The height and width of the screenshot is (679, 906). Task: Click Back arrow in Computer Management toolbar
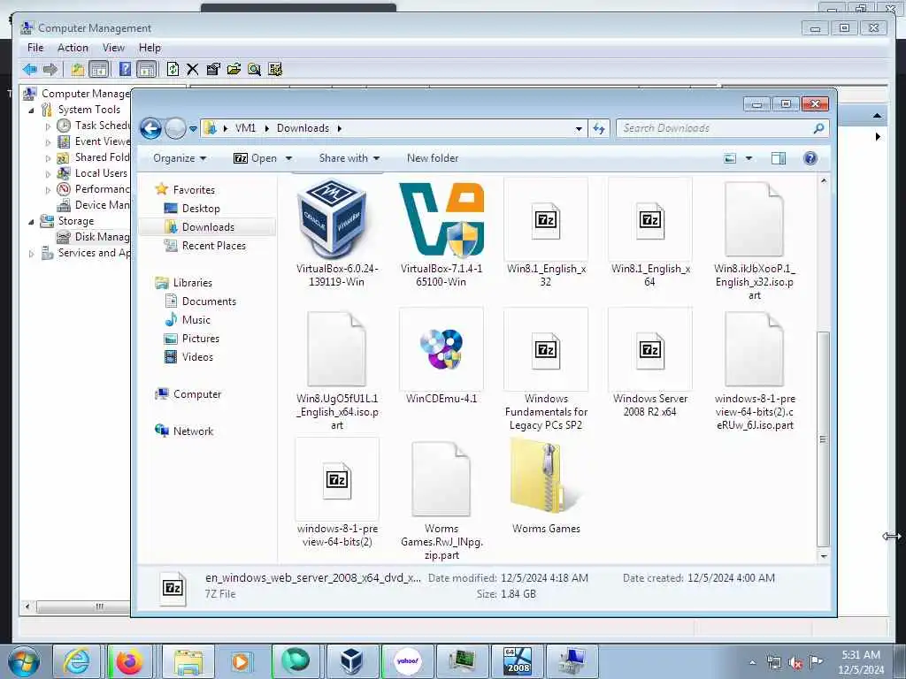[29, 70]
